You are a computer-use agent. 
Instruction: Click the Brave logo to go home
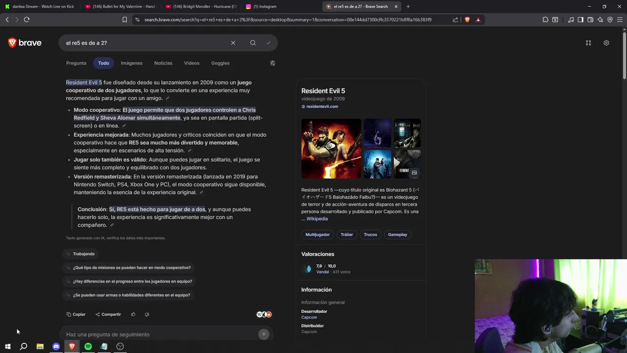coord(24,43)
